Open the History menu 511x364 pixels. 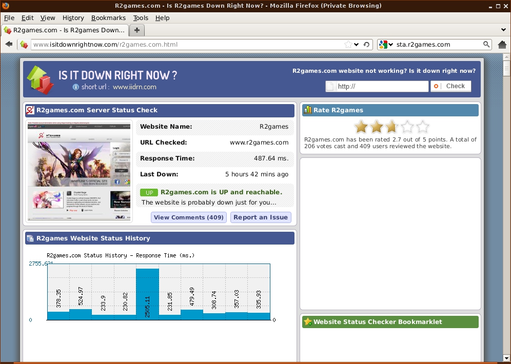click(x=73, y=17)
